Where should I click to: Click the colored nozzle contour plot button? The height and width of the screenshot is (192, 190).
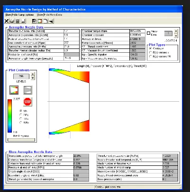[14, 90]
